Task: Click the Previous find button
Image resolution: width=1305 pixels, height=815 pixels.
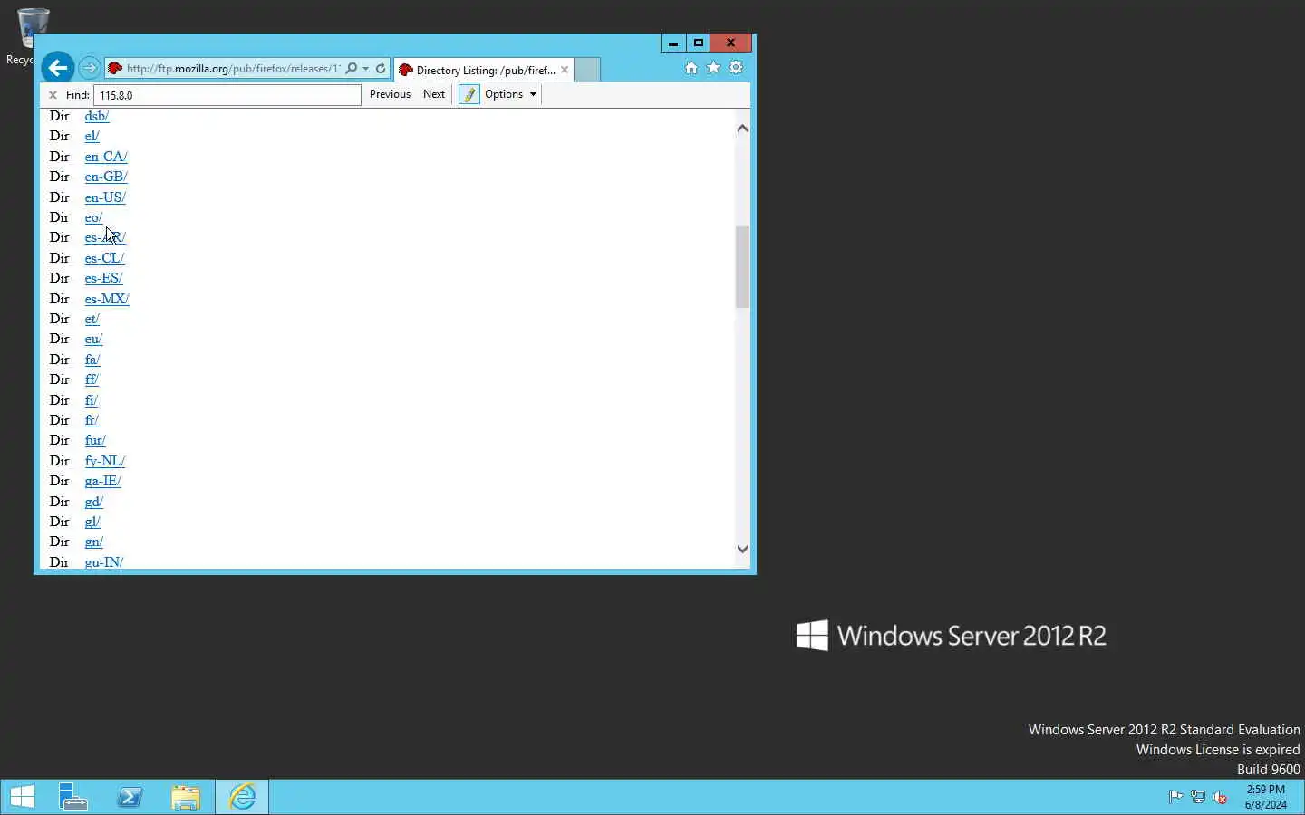Action: [390, 94]
